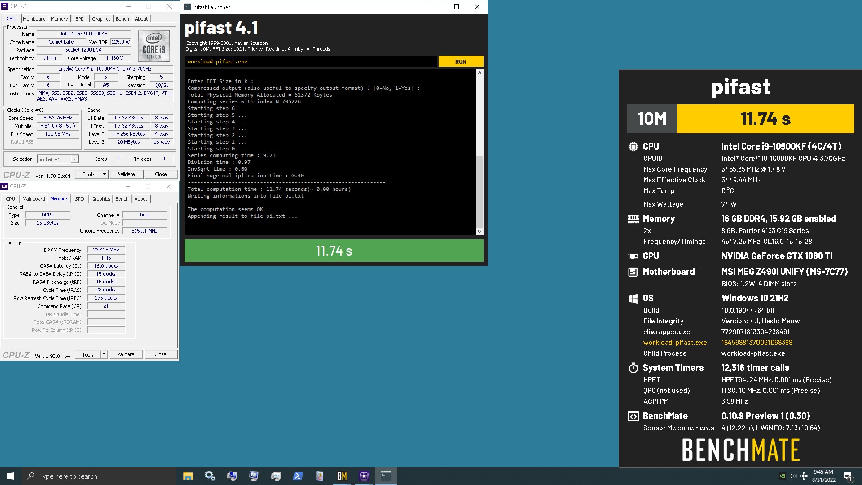Expand Tools dropdown arrow in bottom CPU-Z window

coord(104,354)
